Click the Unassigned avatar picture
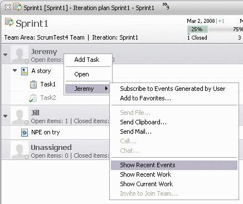Viewport: 243px width, 204px height. (20, 150)
